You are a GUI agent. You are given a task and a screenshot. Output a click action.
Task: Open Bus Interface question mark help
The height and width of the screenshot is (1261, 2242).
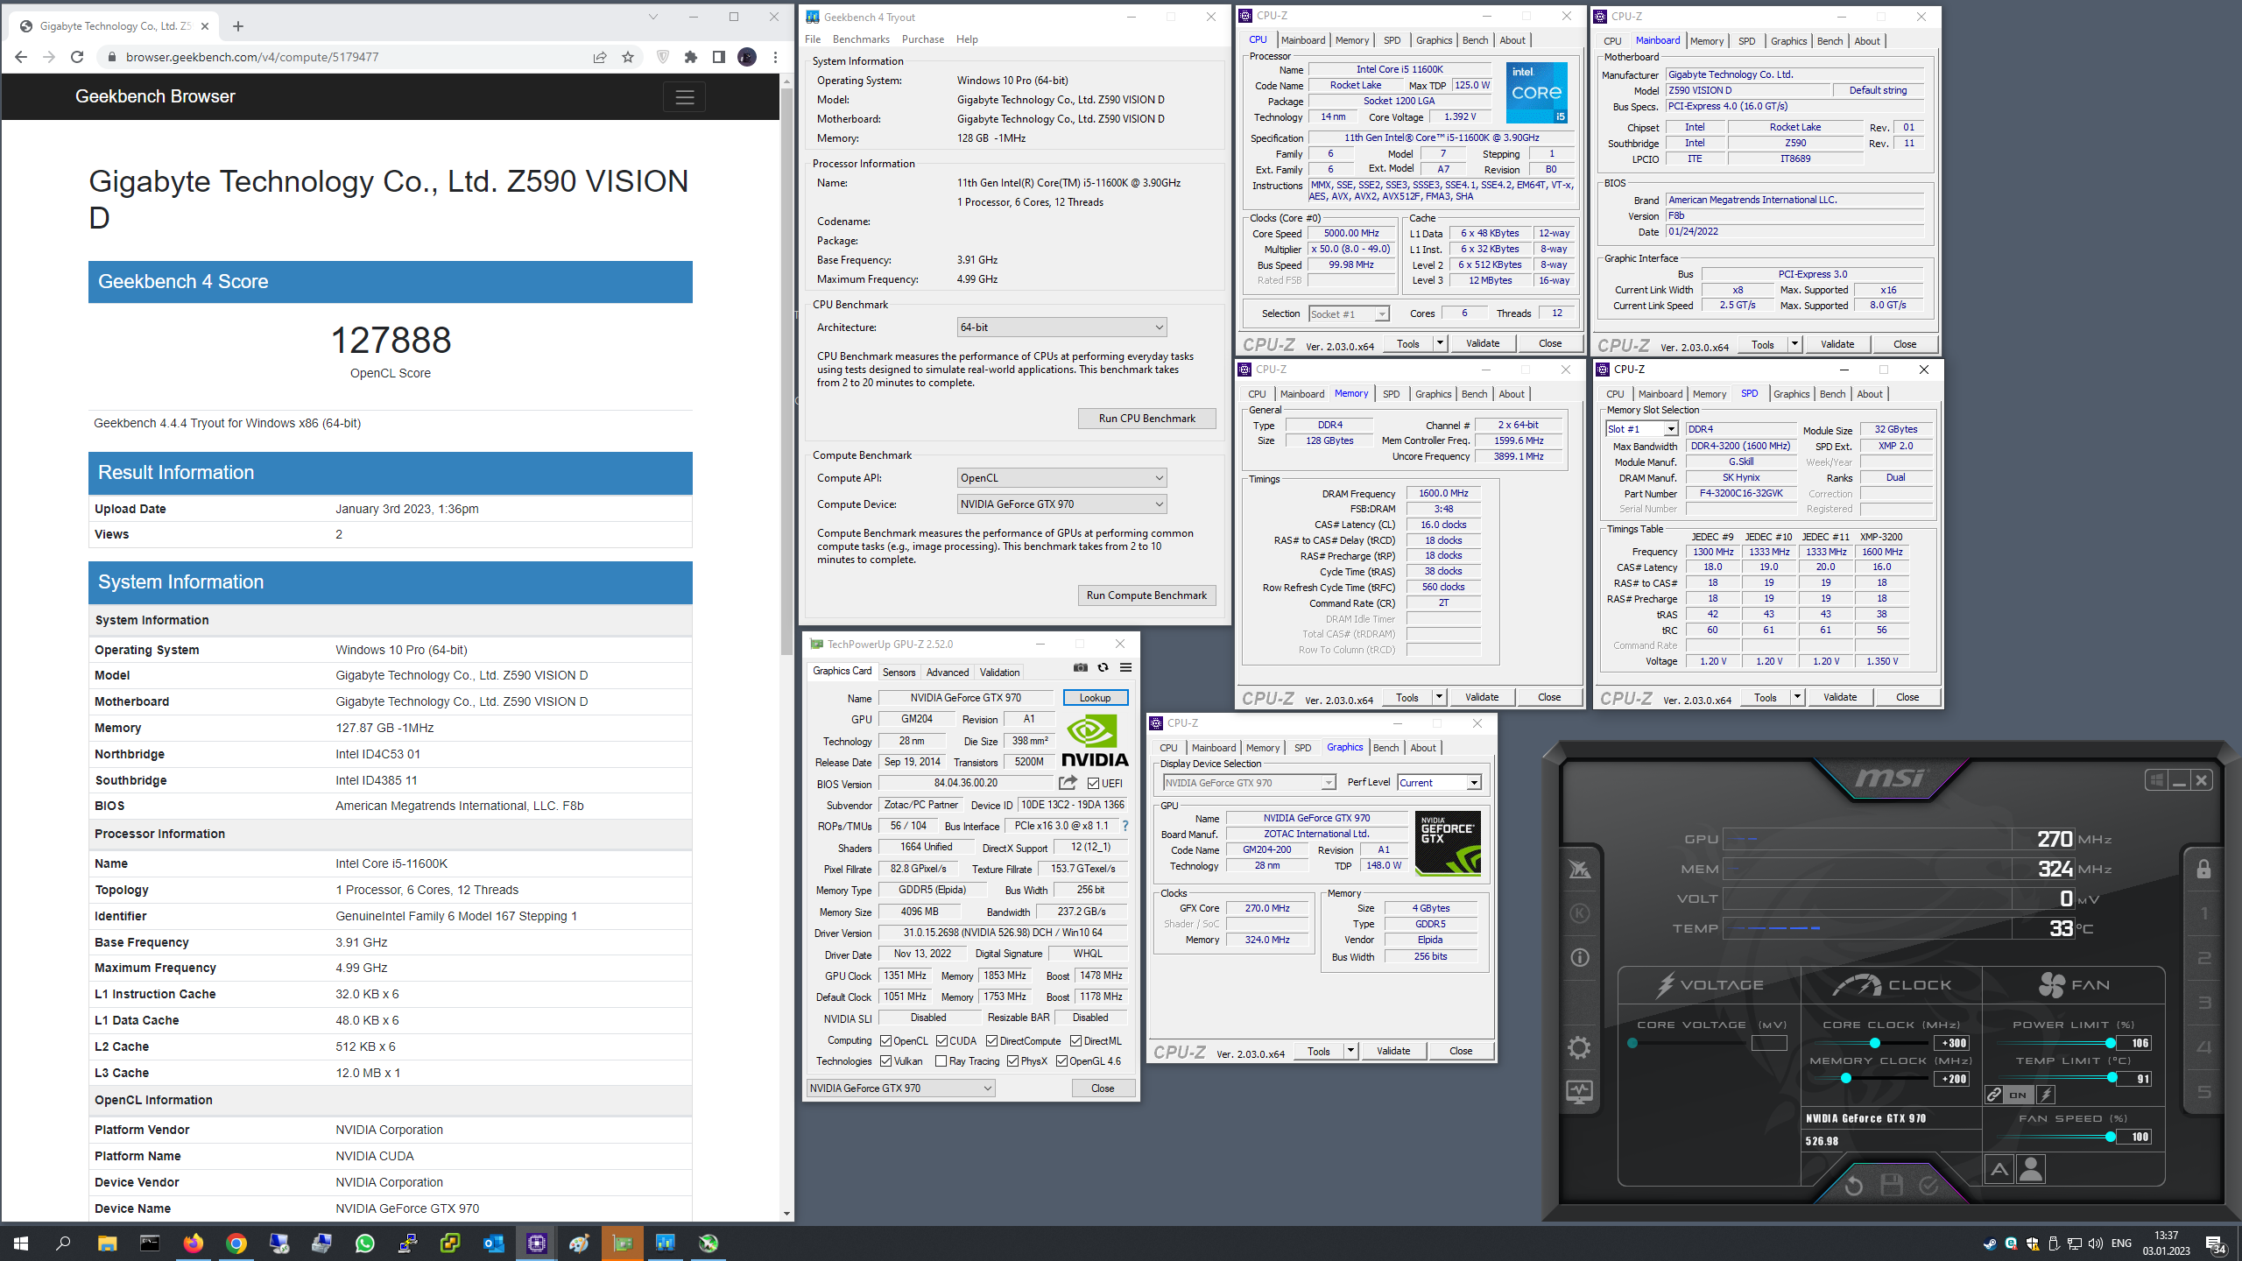[1125, 826]
